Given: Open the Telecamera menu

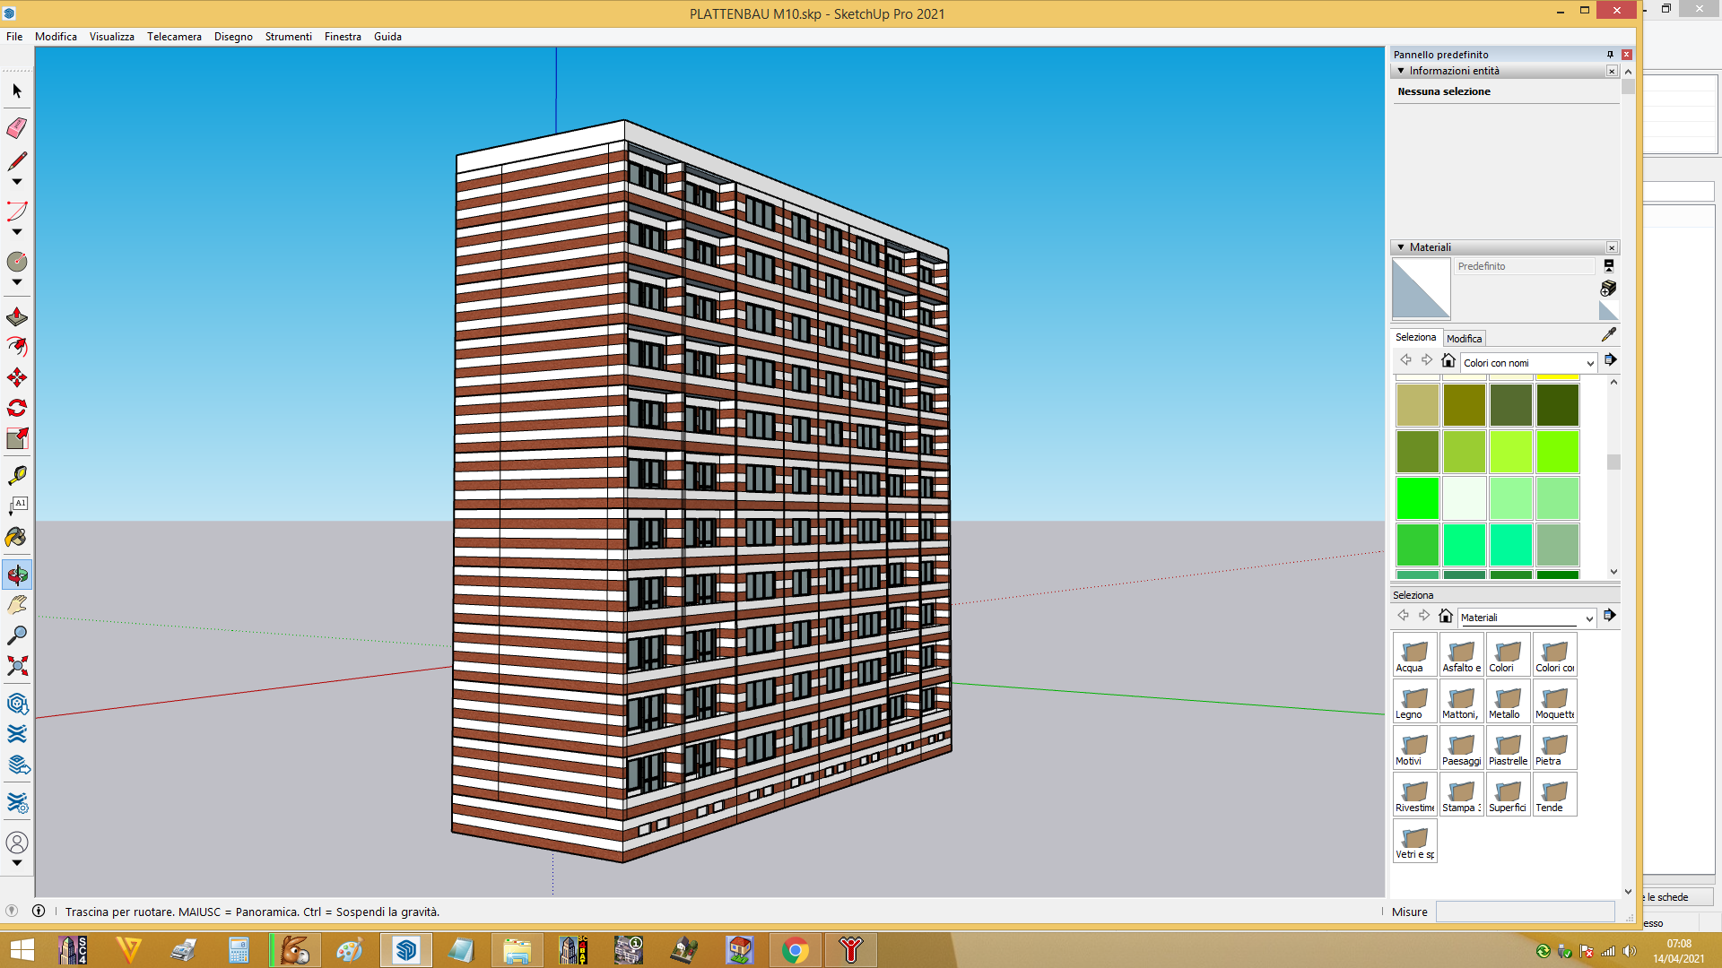Looking at the screenshot, I should point(174,37).
